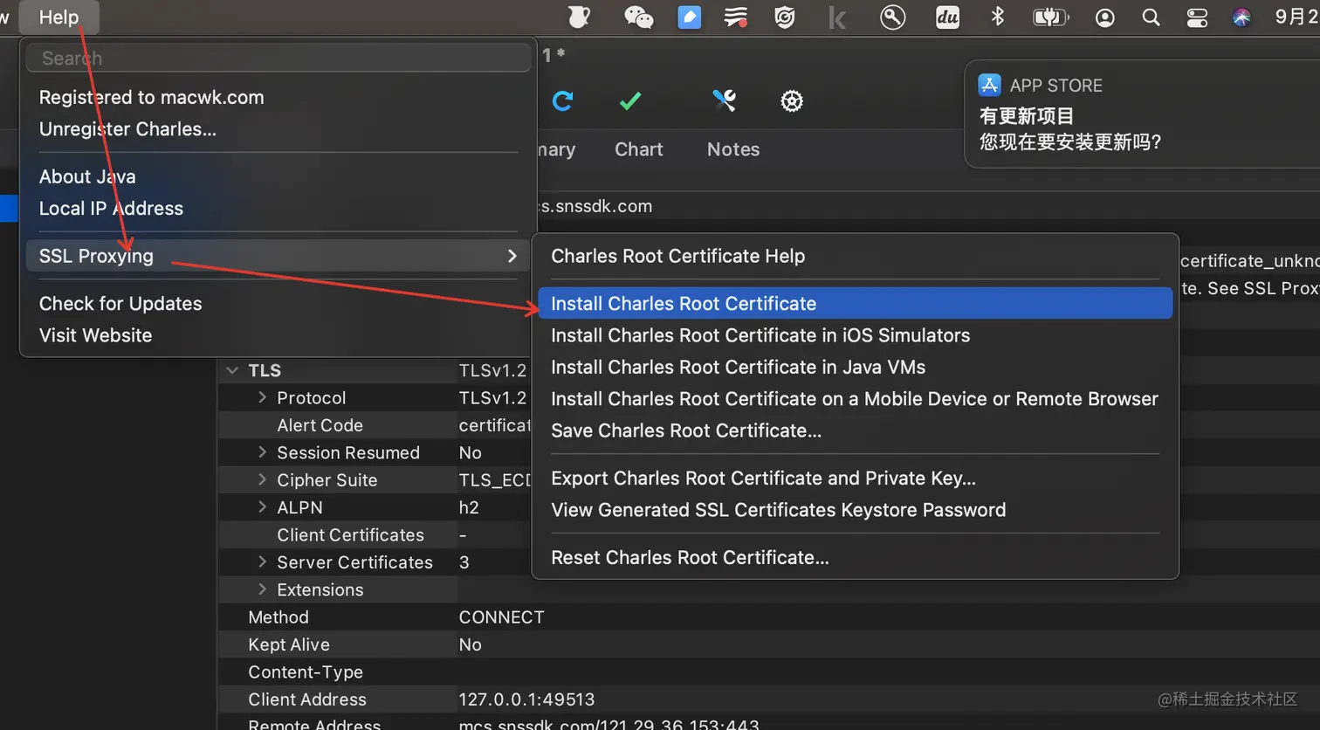
Task: Click the shield icon in menu bar
Action: (785, 17)
